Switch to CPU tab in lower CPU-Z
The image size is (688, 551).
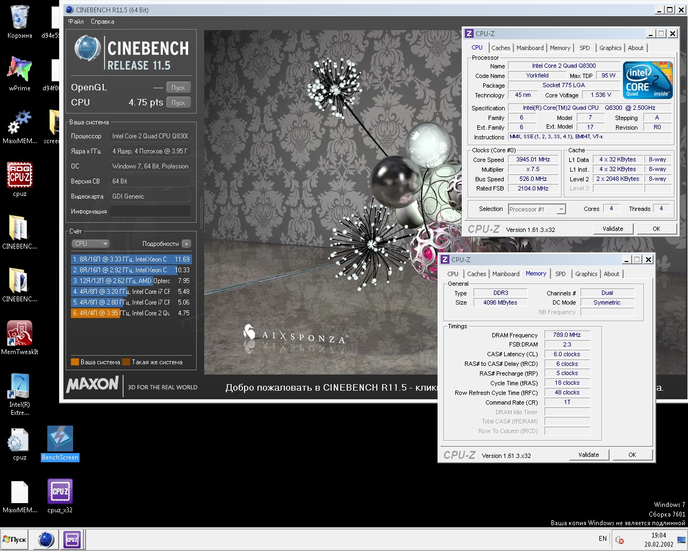coord(453,274)
